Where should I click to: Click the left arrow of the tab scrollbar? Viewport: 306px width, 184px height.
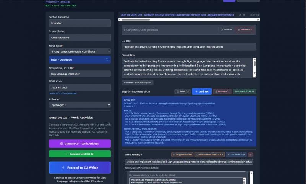coord(120,19)
